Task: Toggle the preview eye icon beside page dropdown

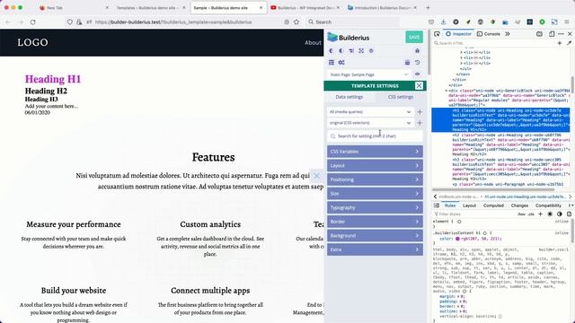Action: point(417,74)
